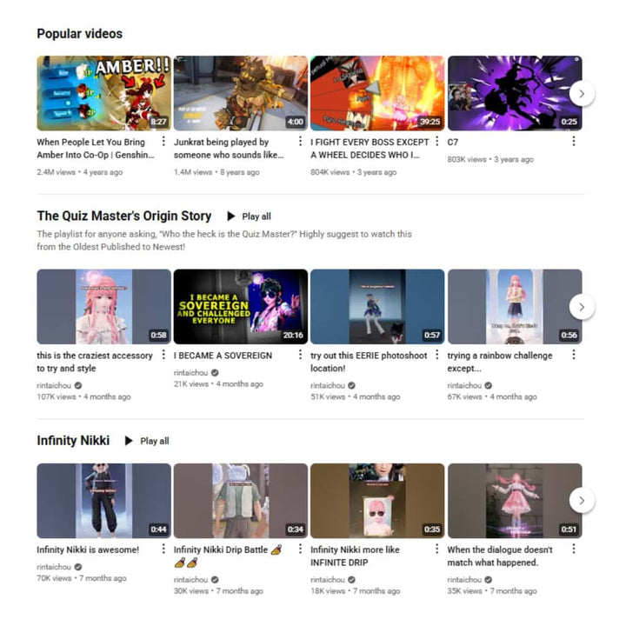Show next videos in Popular videos row
Image resolution: width=626 pixels, height=626 pixels.
click(582, 94)
